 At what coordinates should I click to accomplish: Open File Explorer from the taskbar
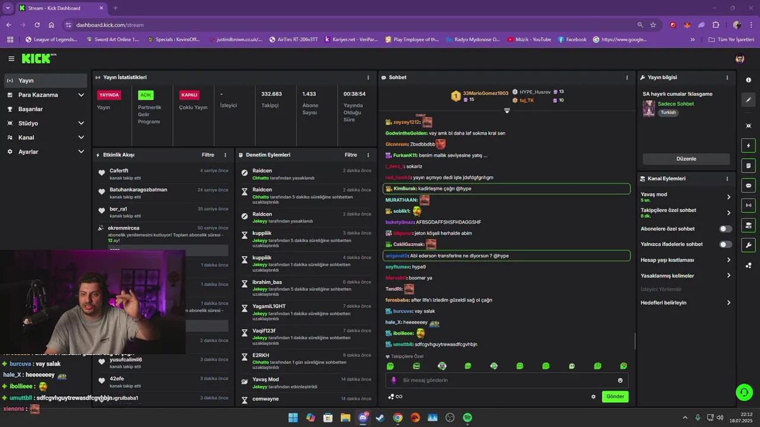(x=345, y=418)
